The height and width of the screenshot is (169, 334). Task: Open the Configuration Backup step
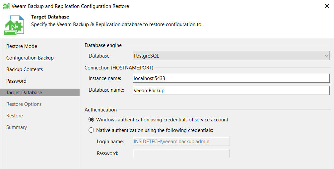click(x=30, y=58)
